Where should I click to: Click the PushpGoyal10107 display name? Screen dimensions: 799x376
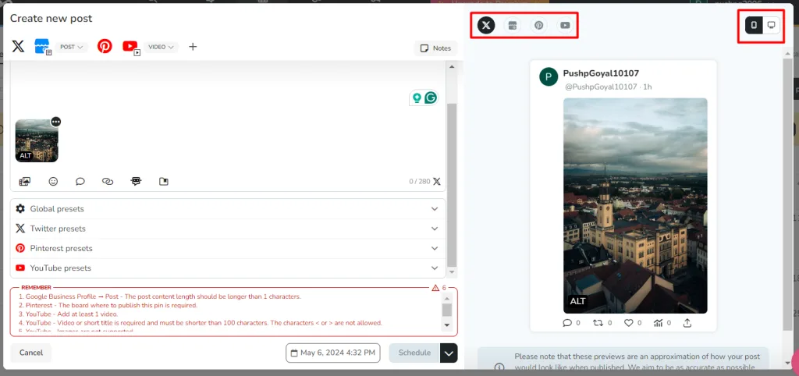601,73
